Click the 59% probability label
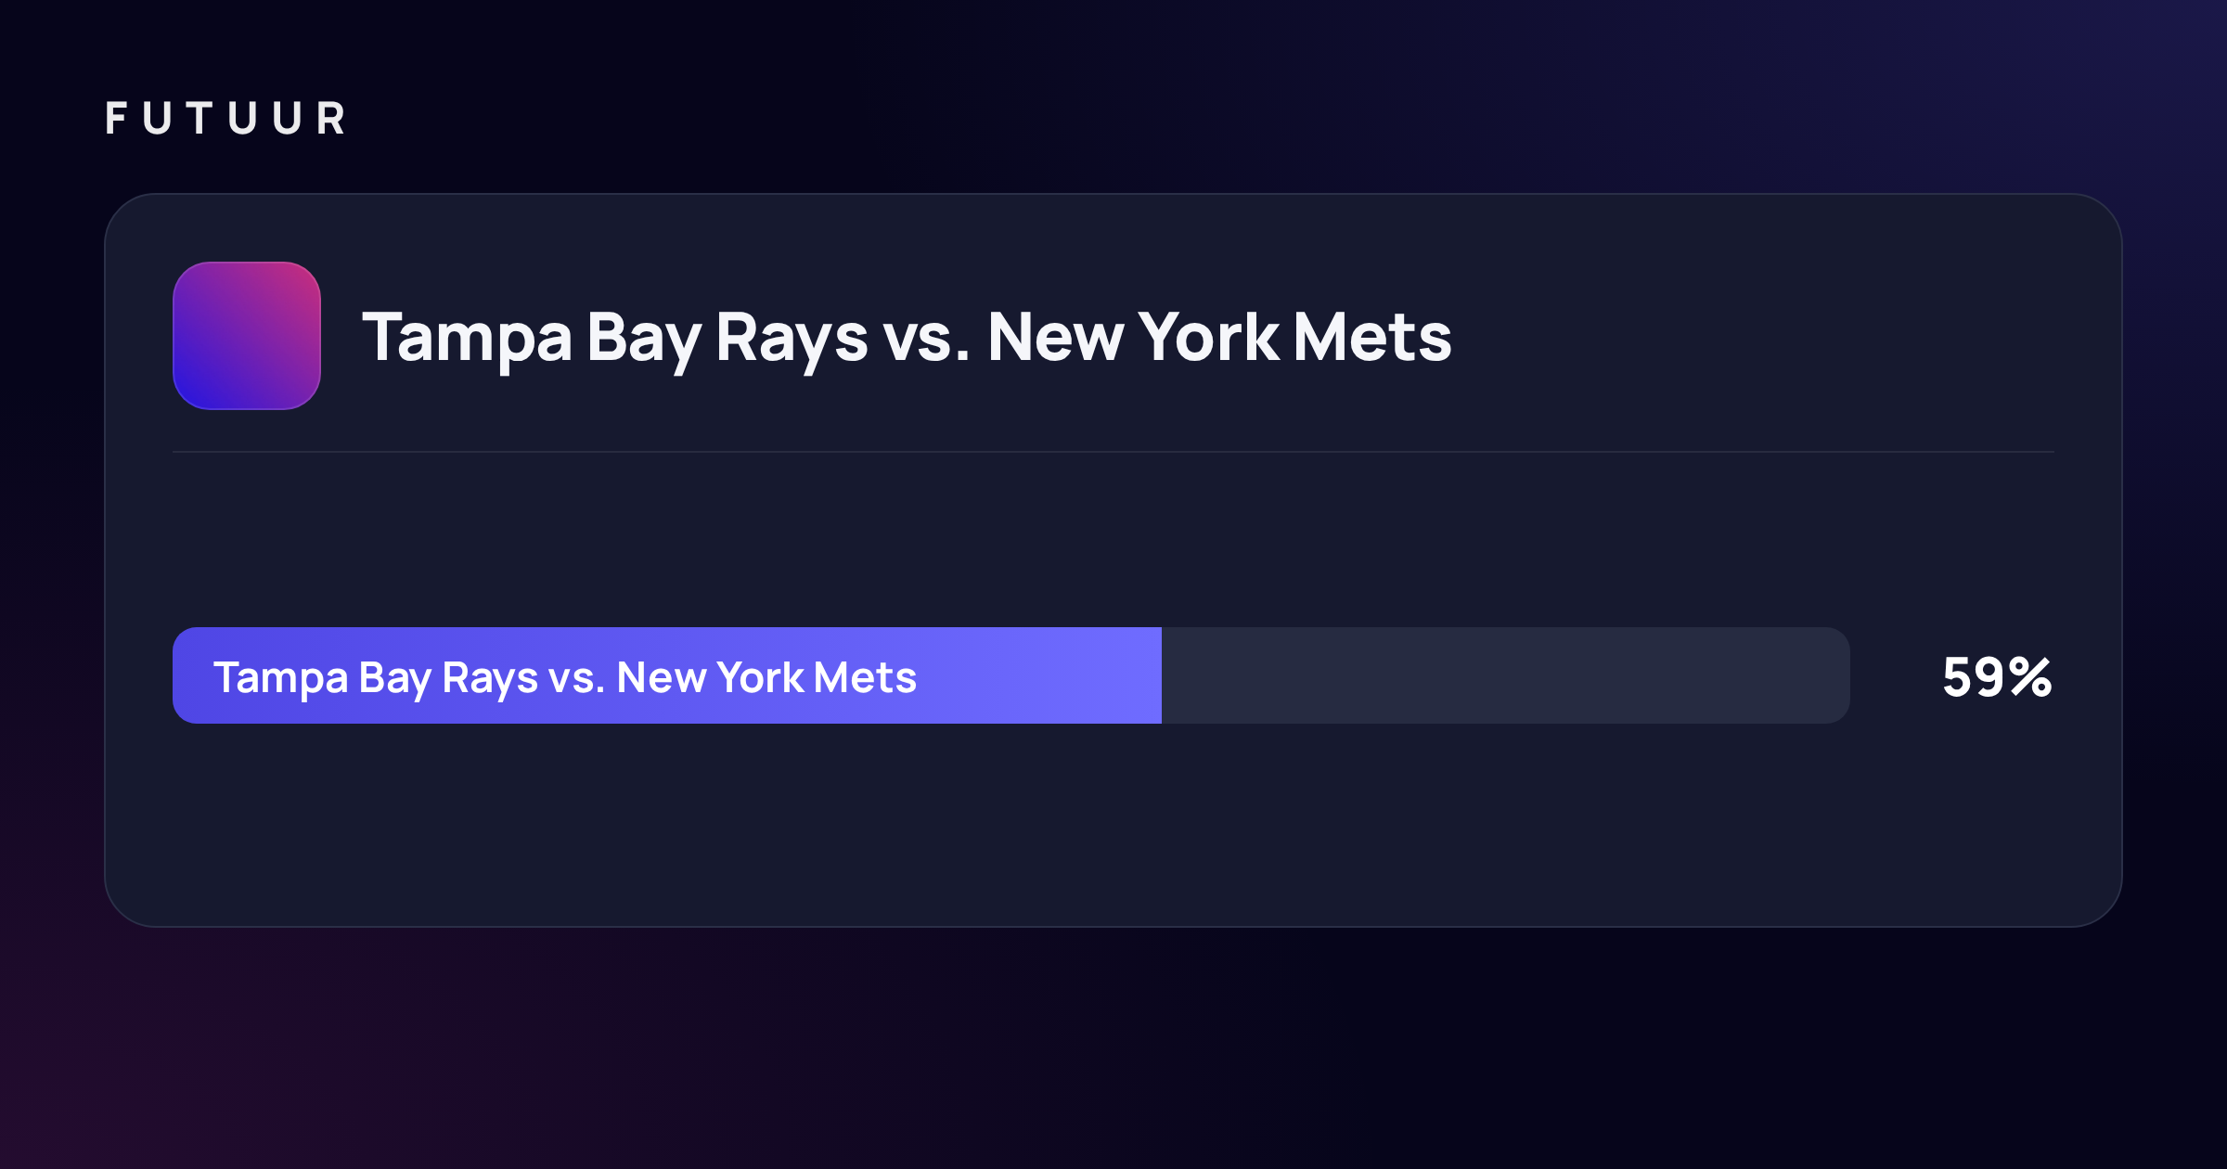The width and height of the screenshot is (2227, 1169). coord(1997,677)
